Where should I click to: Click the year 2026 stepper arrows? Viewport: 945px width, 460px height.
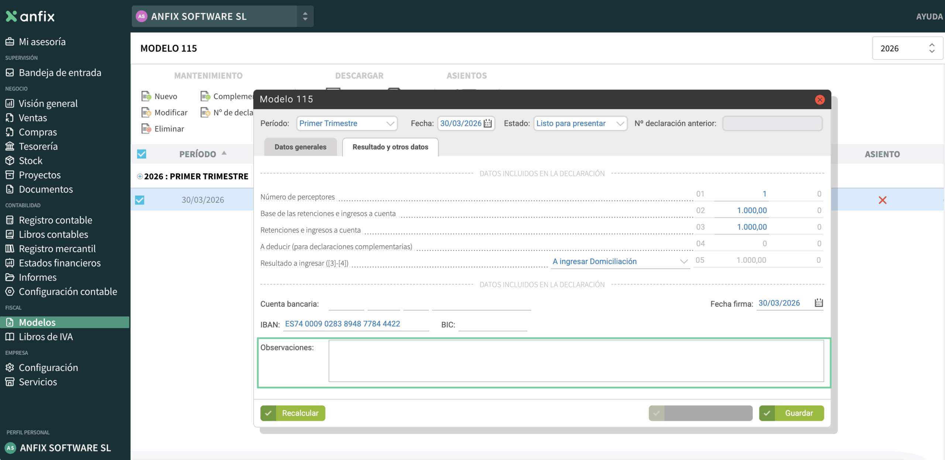(x=932, y=48)
